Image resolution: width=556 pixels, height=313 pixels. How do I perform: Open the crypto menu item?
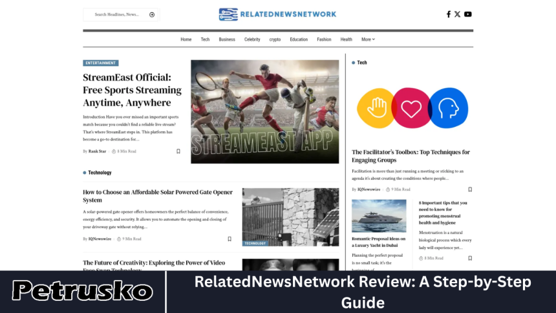275,39
